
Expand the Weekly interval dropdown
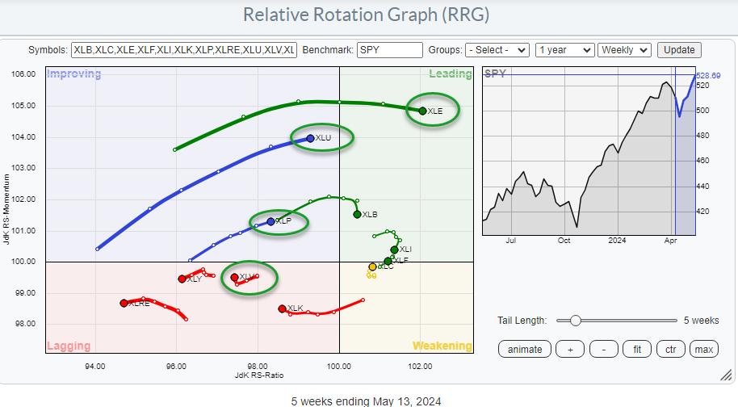[x=624, y=50]
